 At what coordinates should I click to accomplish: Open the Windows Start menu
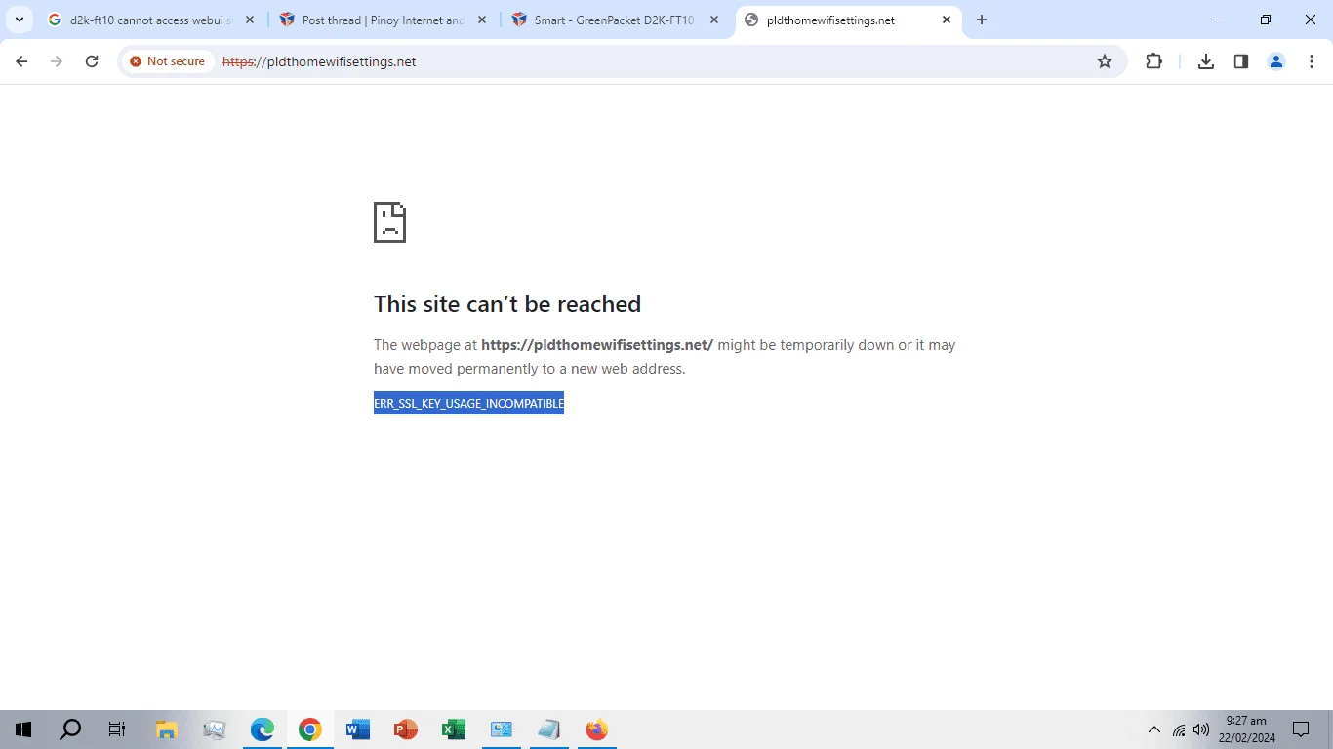click(23, 729)
